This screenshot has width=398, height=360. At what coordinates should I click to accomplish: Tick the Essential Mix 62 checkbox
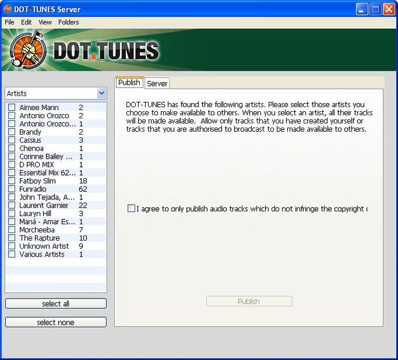click(12, 172)
